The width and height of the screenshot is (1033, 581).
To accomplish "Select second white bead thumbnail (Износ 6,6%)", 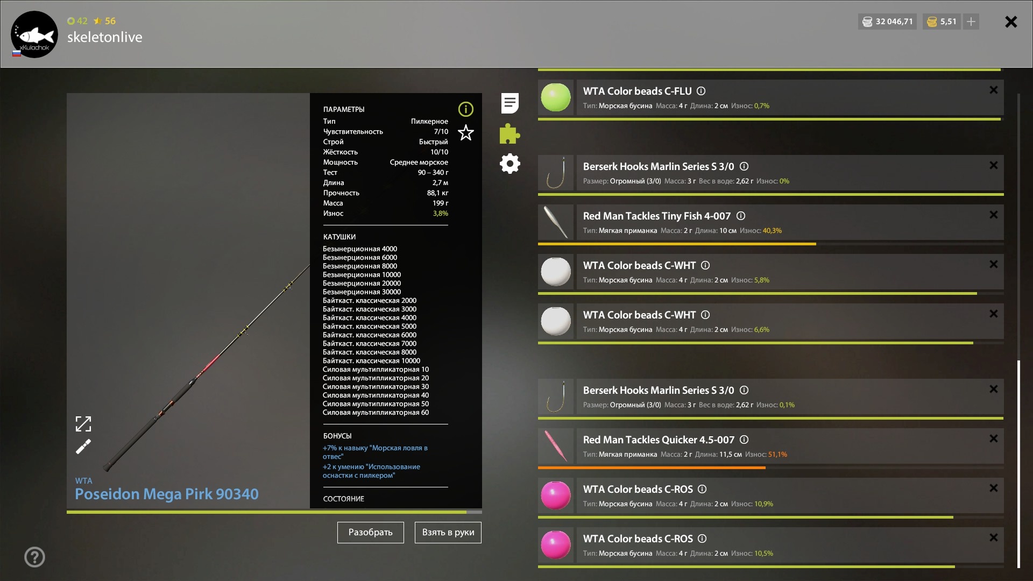I will (556, 321).
